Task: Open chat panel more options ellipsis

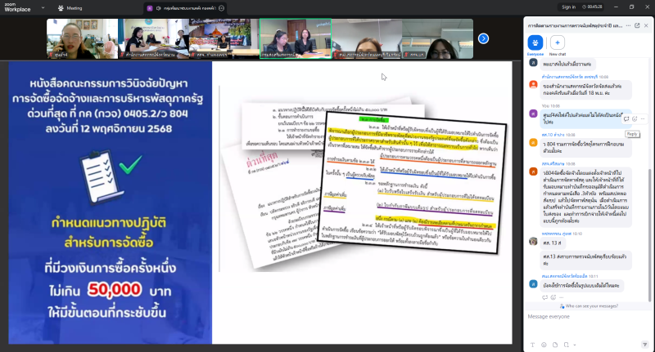Action: [628, 25]
